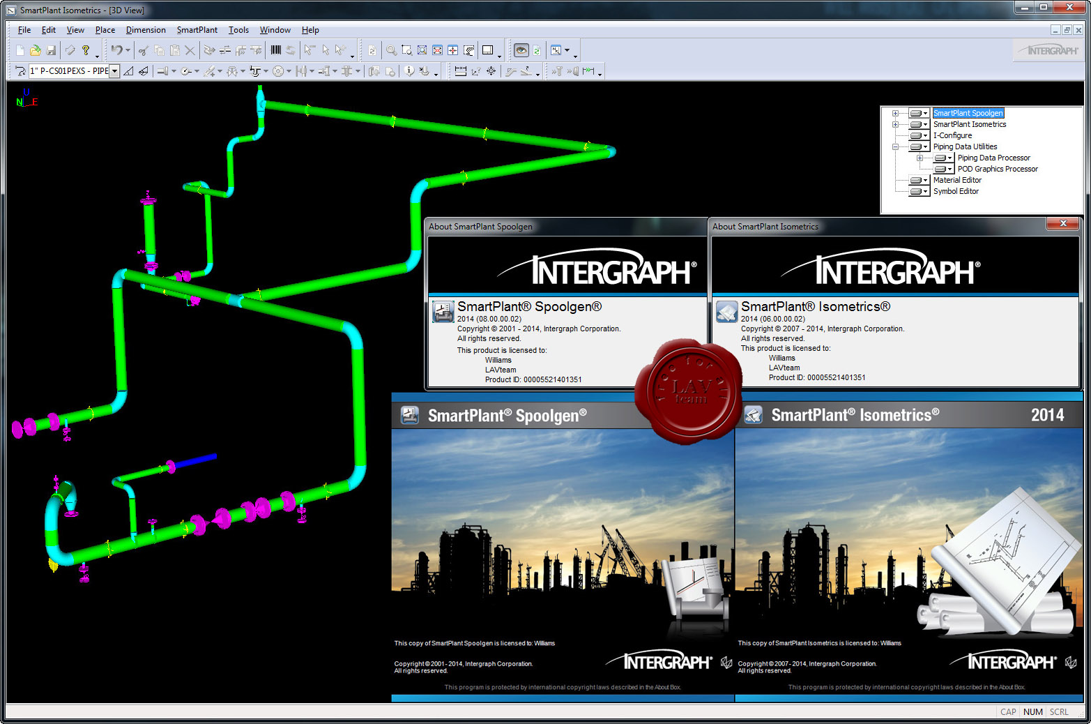The height and width of the screenshot is (724, 1091).
Task: Open the Help menu
Action: click(x=310, y=30)
